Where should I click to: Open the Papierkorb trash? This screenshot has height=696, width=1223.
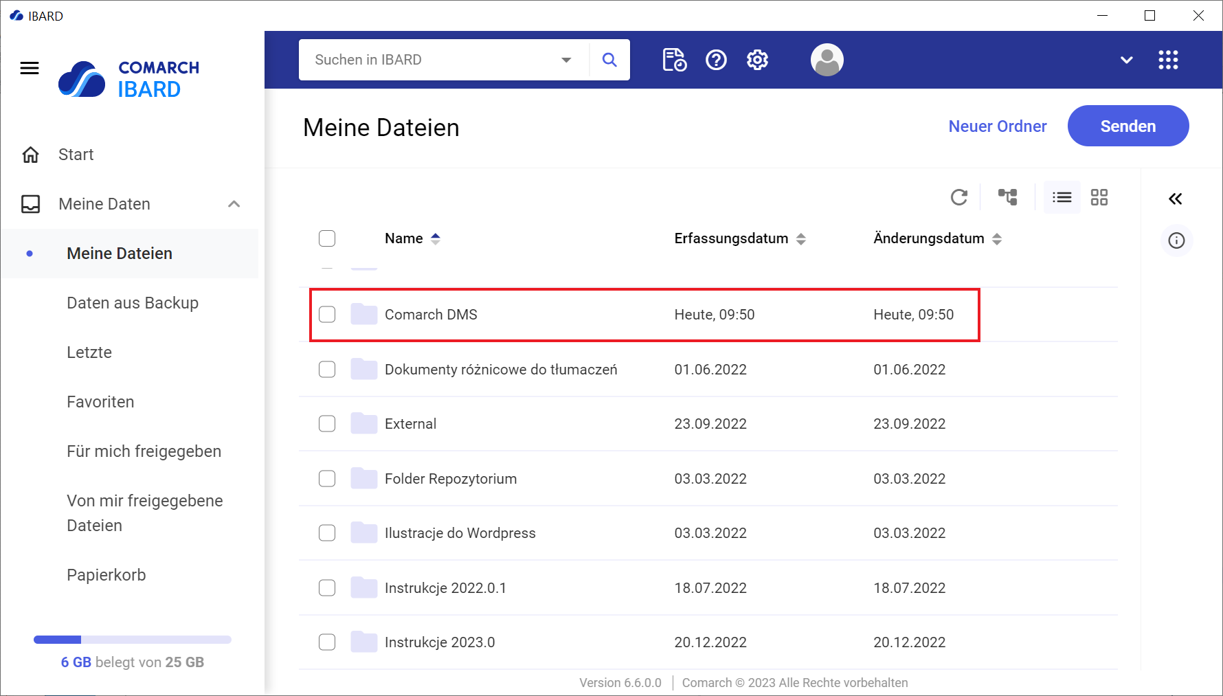pyautogui.click(x=106, y=575)
